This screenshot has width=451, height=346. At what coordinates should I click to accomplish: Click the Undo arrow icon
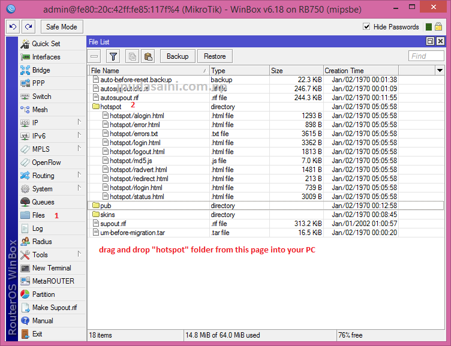click(13, 27)
